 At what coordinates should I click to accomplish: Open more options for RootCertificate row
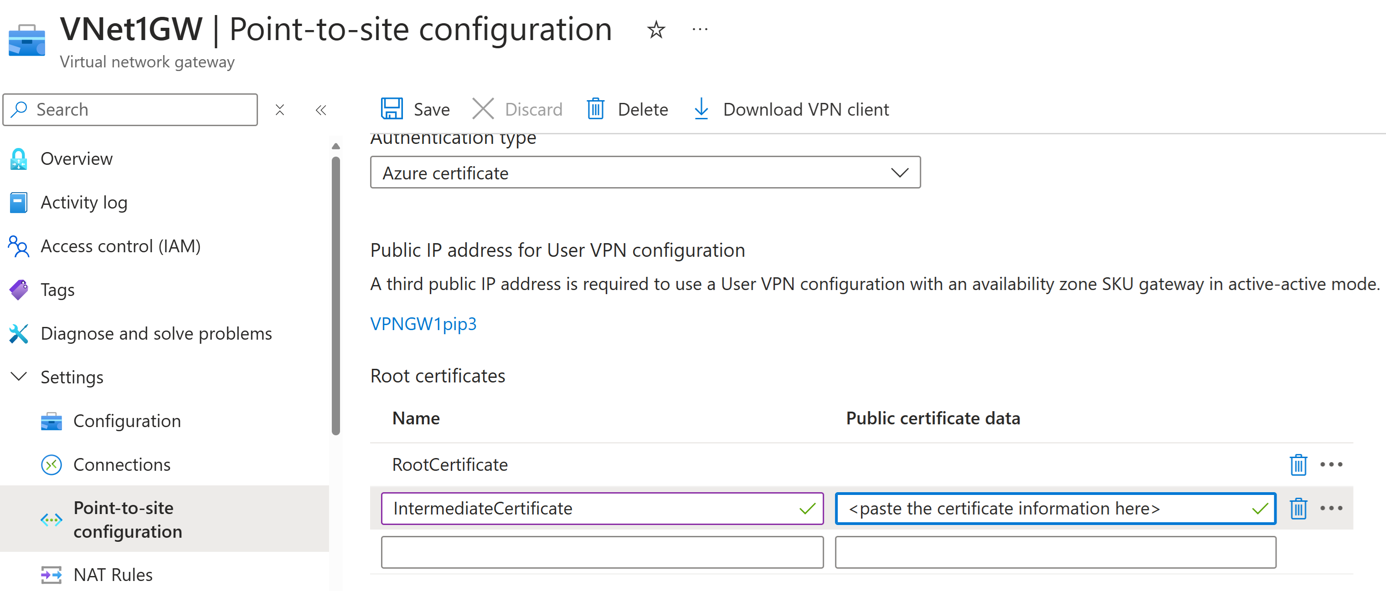tap(1331, 465)
